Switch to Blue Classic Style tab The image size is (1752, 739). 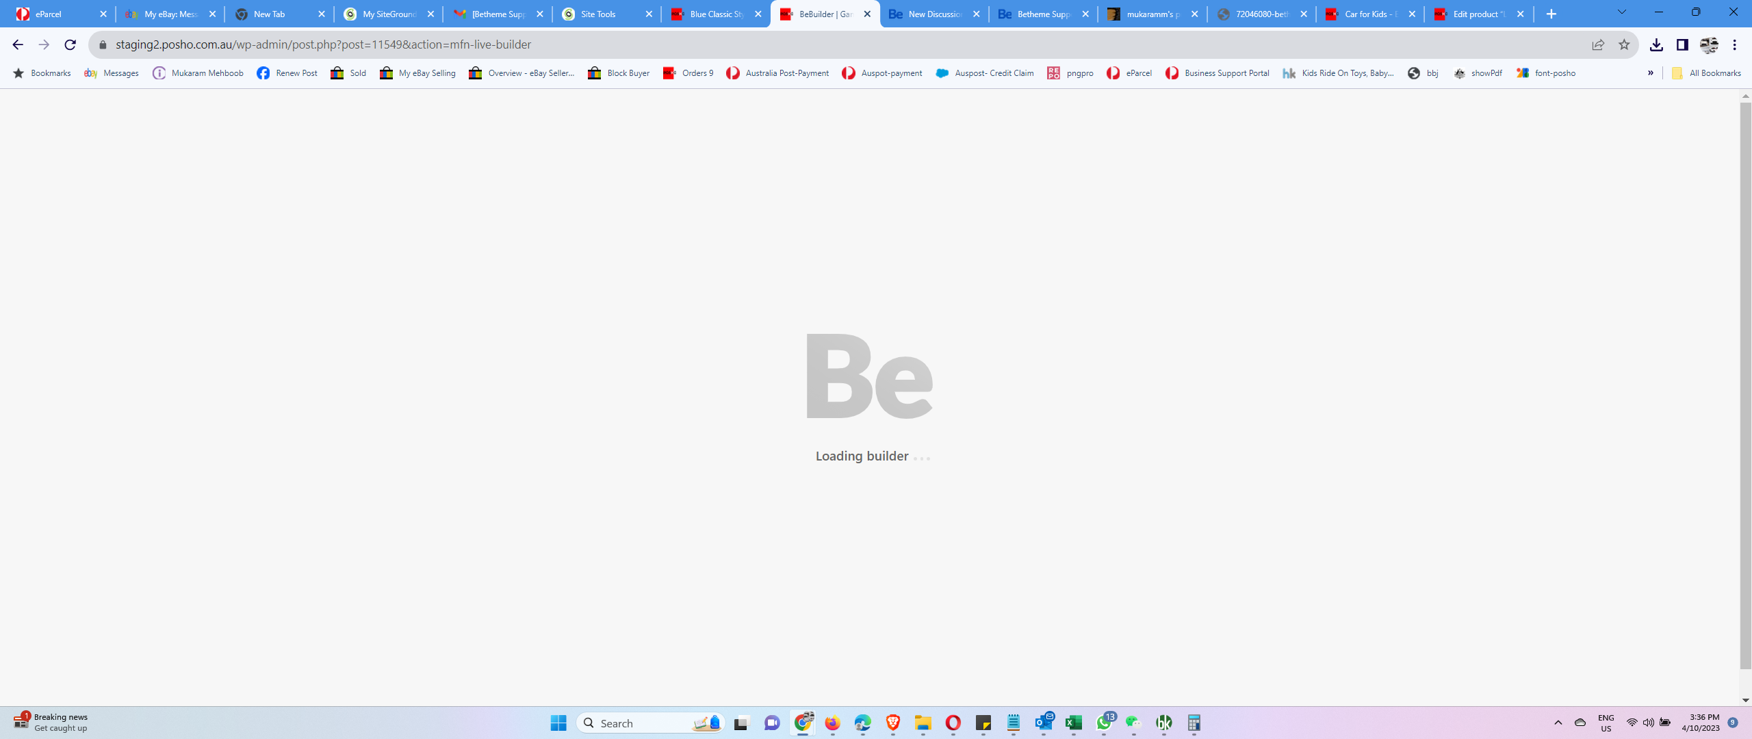click(x=714, y=14)
